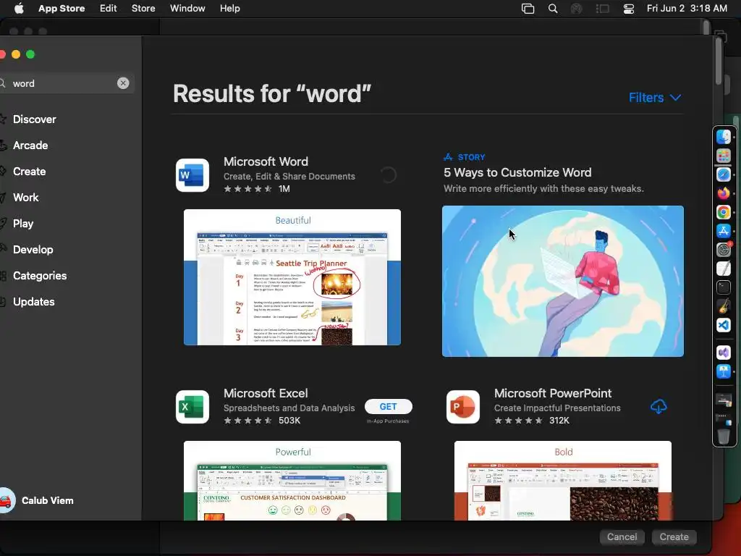Click the date and time in menu bar
Screen dimensions: 741x556
point(687,9)
